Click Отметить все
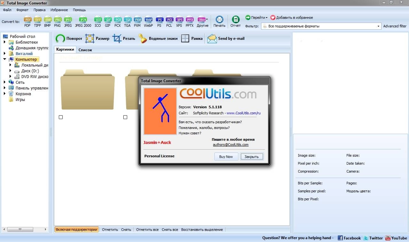 [147, 230]
